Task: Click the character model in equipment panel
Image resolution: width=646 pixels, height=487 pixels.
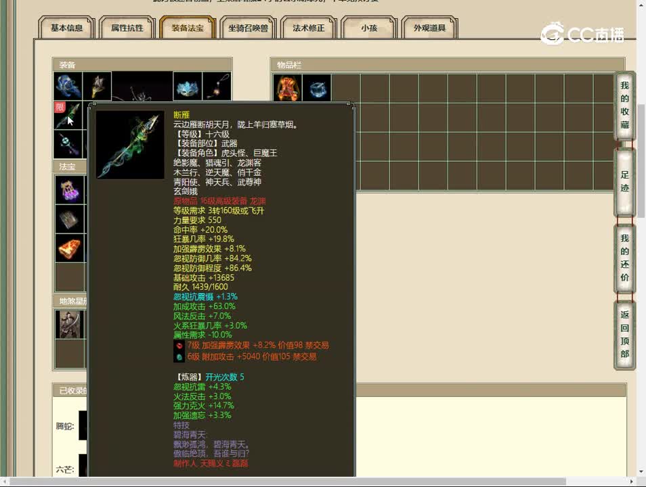Action: 142,87
